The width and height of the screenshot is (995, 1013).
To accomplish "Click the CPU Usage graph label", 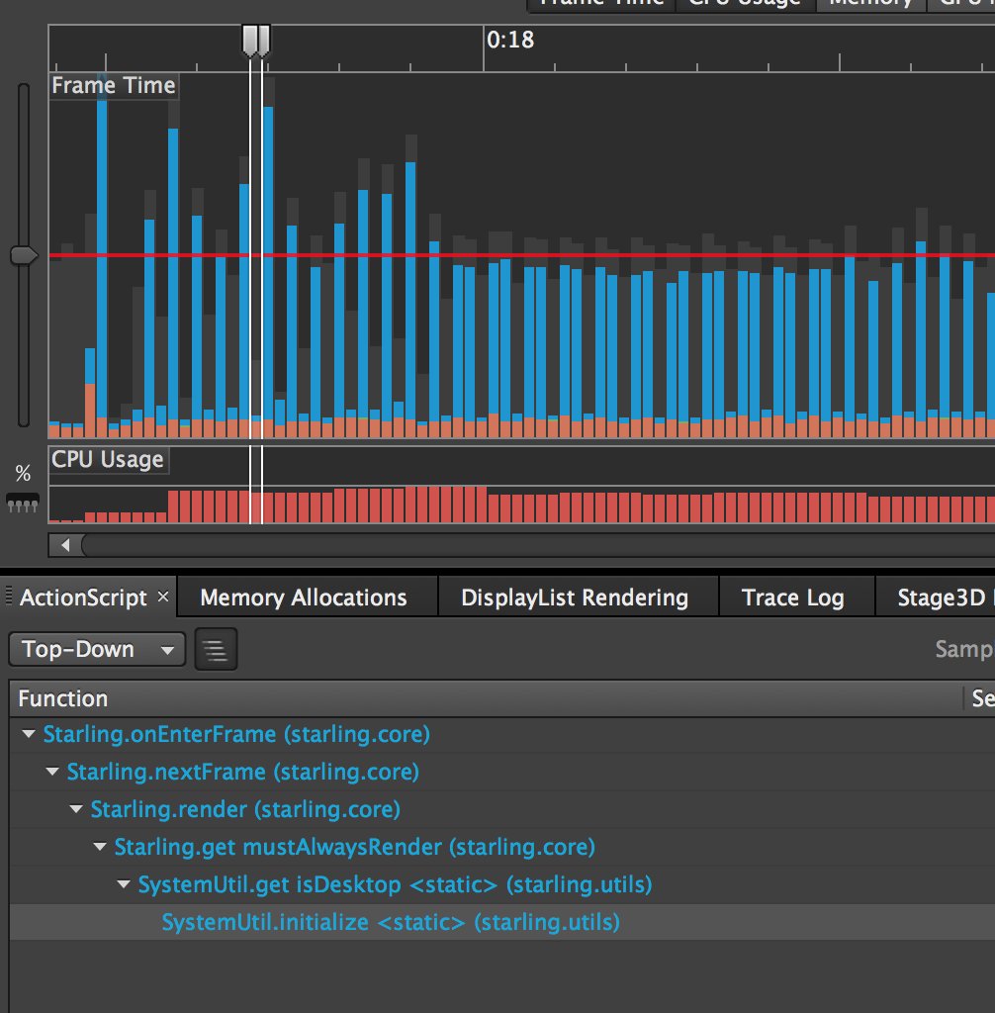I will (x=107, y=459).
